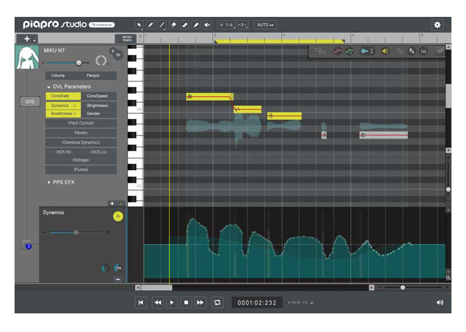Click the OTO button
This screenshot has height=332, width=466.
(30, 102)
